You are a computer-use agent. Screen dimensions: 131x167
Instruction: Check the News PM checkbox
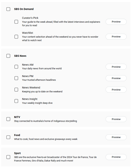(16, 78)
